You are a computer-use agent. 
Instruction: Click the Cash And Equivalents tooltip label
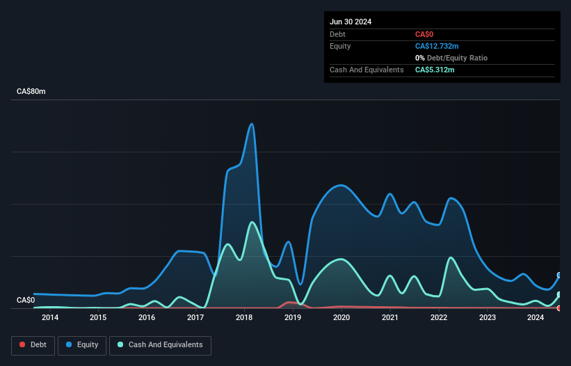click(367, 70)
